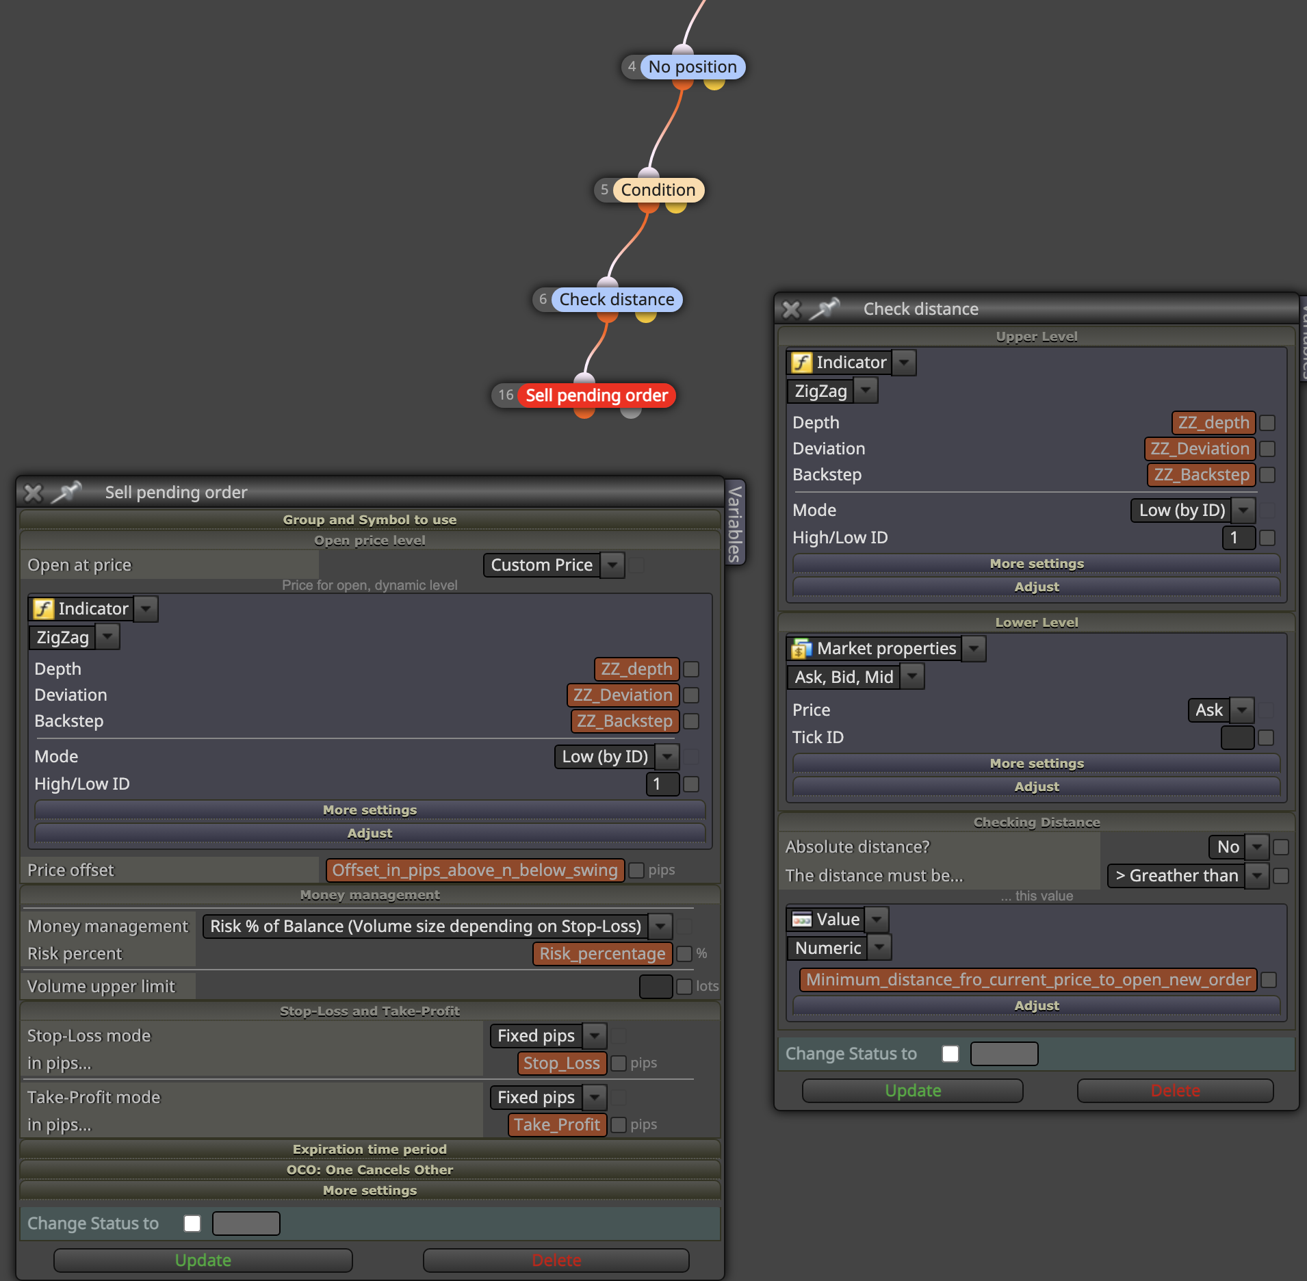Open Money management Risk % dropdown
The height and width of the screenshot is (1281, 1307).
coord(660,926)
